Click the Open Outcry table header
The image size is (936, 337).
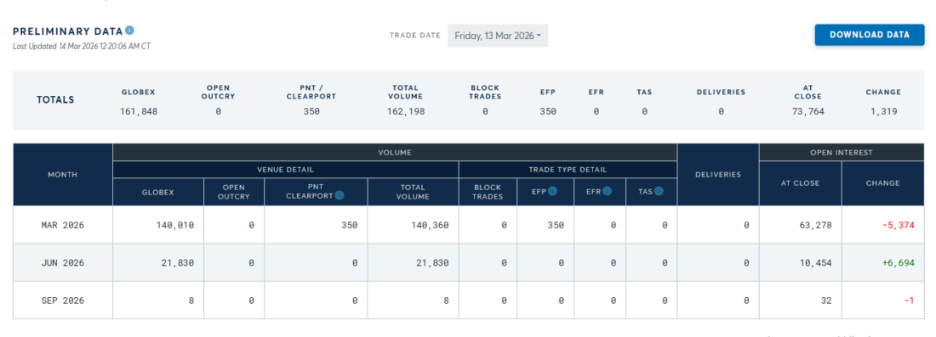click(234, 192)
